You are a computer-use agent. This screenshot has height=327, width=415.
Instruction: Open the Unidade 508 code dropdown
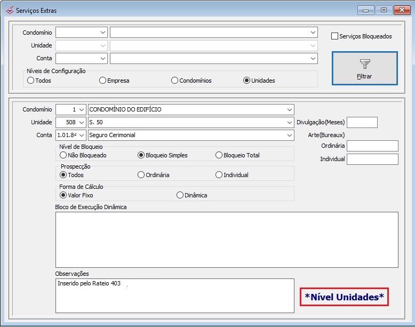point(81,123)
